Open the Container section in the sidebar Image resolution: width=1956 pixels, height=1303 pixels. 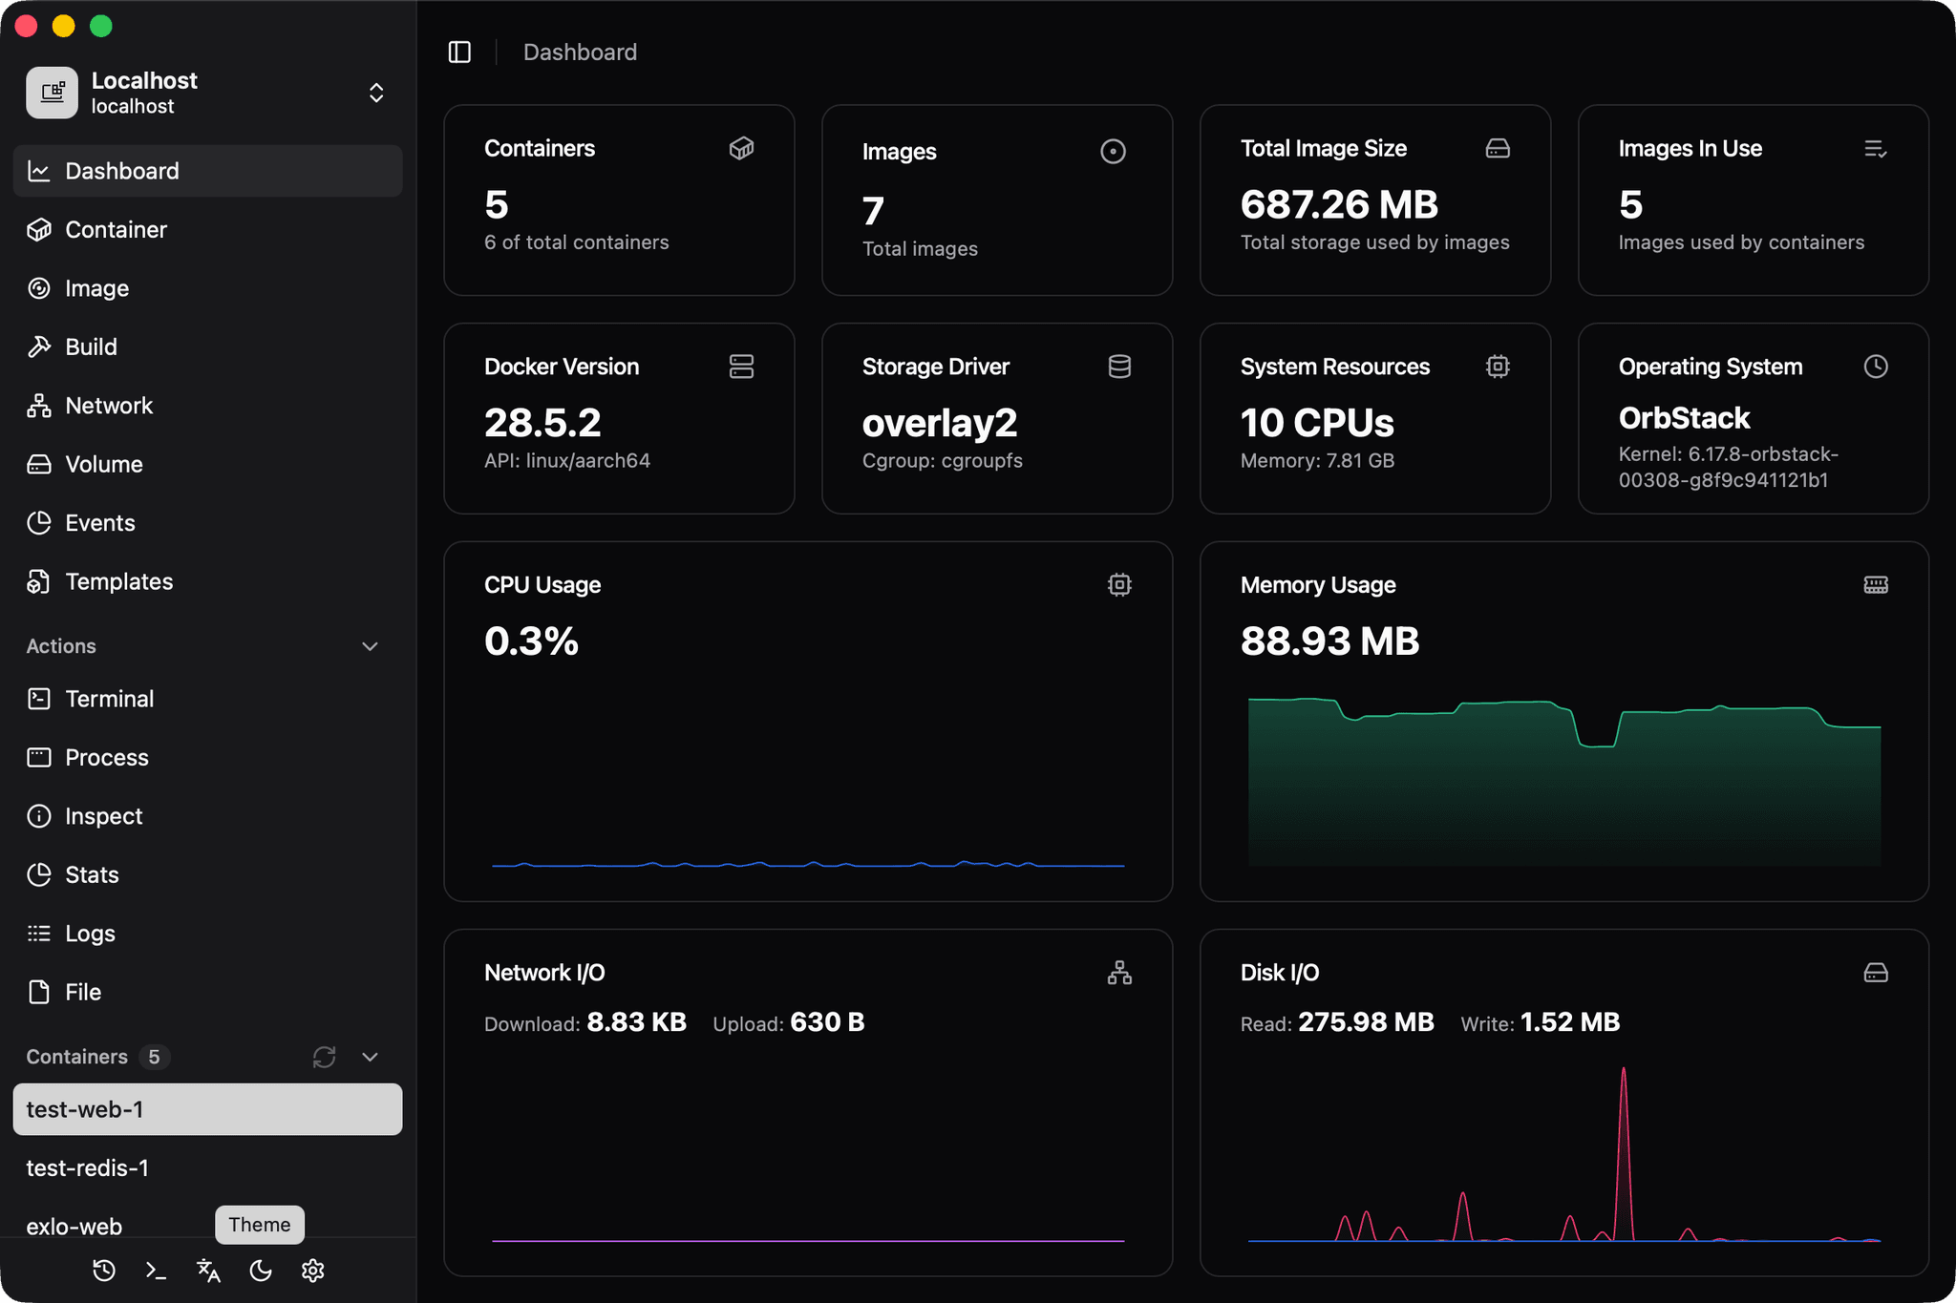tap(115, 229)
